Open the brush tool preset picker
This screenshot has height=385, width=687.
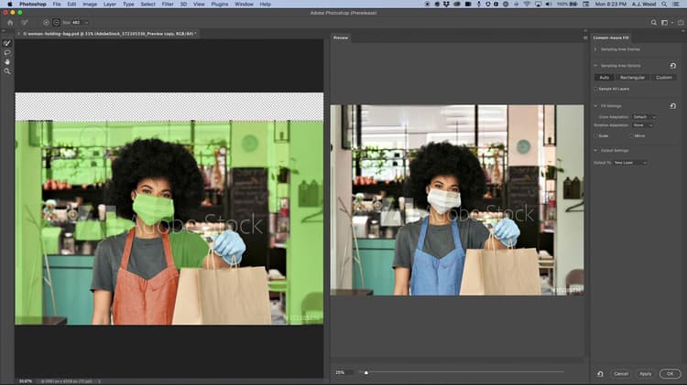point(25,22)
